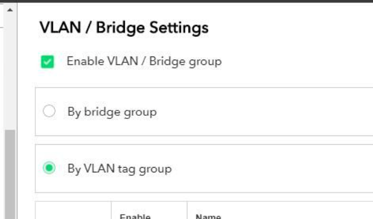
Task: Click the green selected radio dot
Action: point(49,168)
